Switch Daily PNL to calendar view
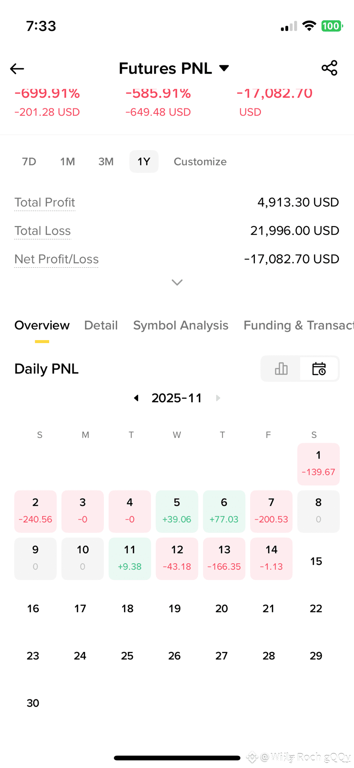Image resolution: width=354 pixels, height=768 pixels. coord(319,368)
